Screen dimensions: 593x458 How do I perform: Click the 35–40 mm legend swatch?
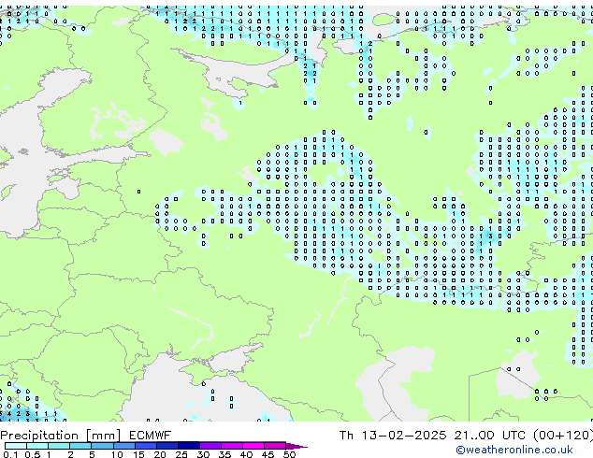click(232, 446)
